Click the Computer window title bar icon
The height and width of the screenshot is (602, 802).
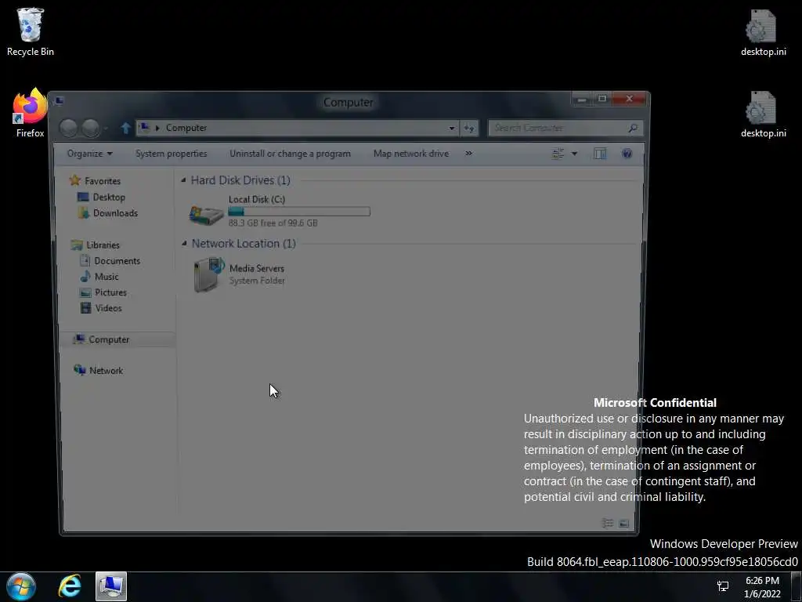click(60, 101)
